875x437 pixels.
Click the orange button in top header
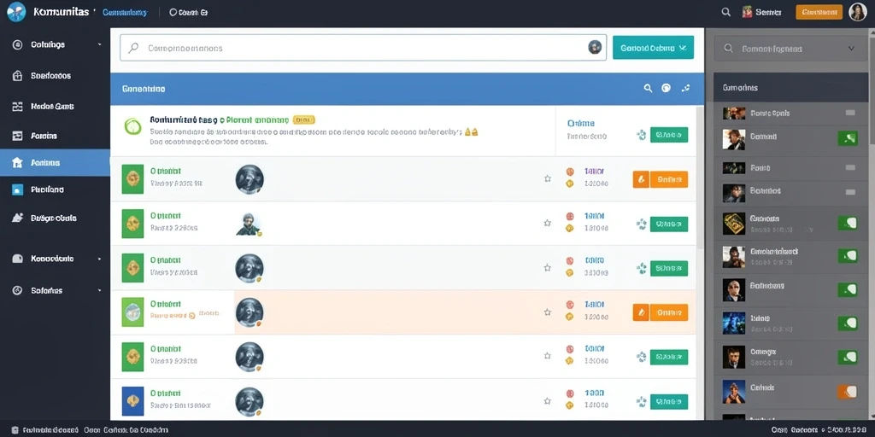click(x=819, y=12)
